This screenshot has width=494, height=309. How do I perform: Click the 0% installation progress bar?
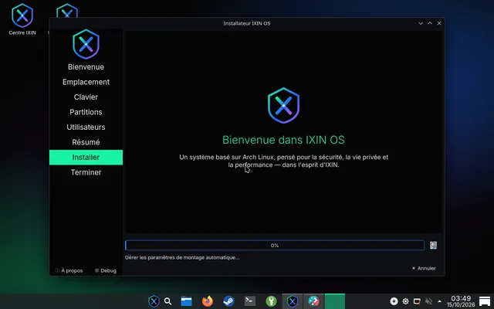[x=275, y=246]
